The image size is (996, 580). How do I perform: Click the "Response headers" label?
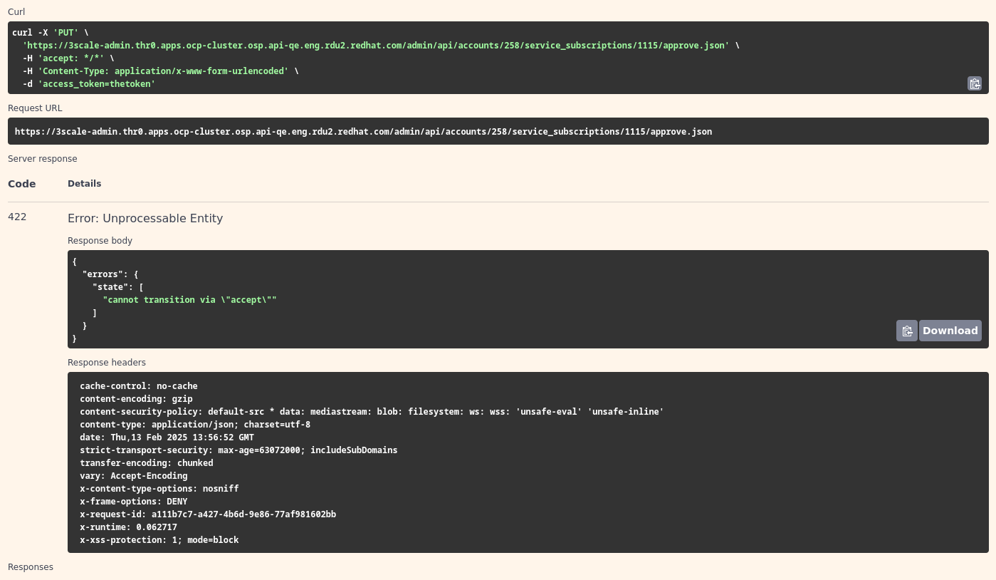point(107,363)
